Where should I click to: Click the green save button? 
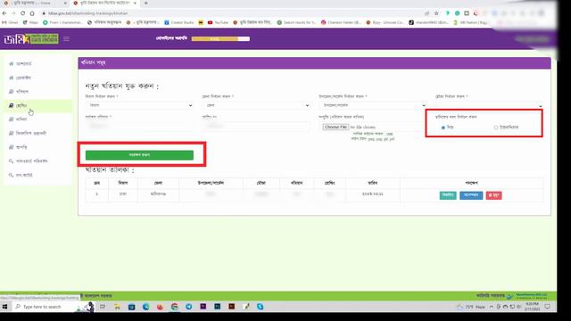coord(139,155)
